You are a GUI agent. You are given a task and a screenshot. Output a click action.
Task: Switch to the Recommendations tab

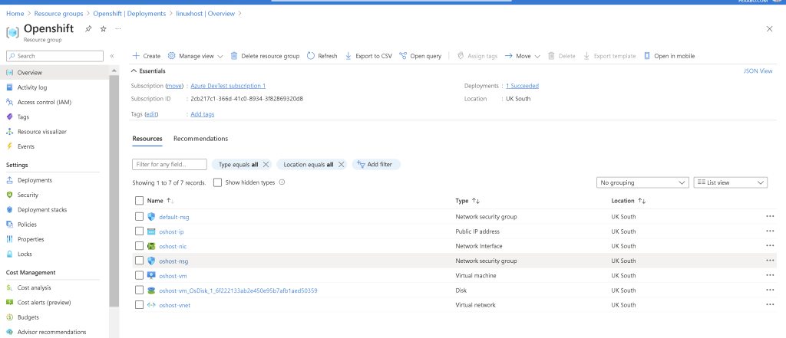pyautogui.click(x=200, y=139)
